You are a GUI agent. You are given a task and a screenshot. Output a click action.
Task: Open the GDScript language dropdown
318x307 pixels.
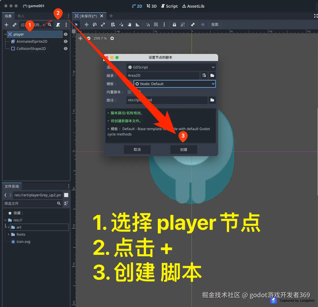click(x=171, y=67)
